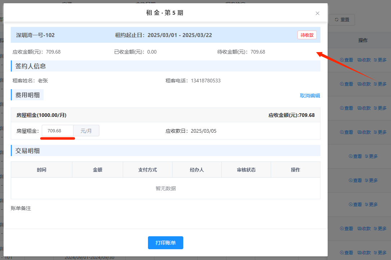Click the 元/月 unit addon label

[86, 131]
